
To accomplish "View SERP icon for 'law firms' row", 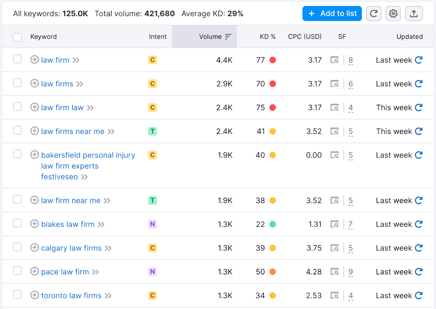I will pyautogui.click(x=335, y=84).
